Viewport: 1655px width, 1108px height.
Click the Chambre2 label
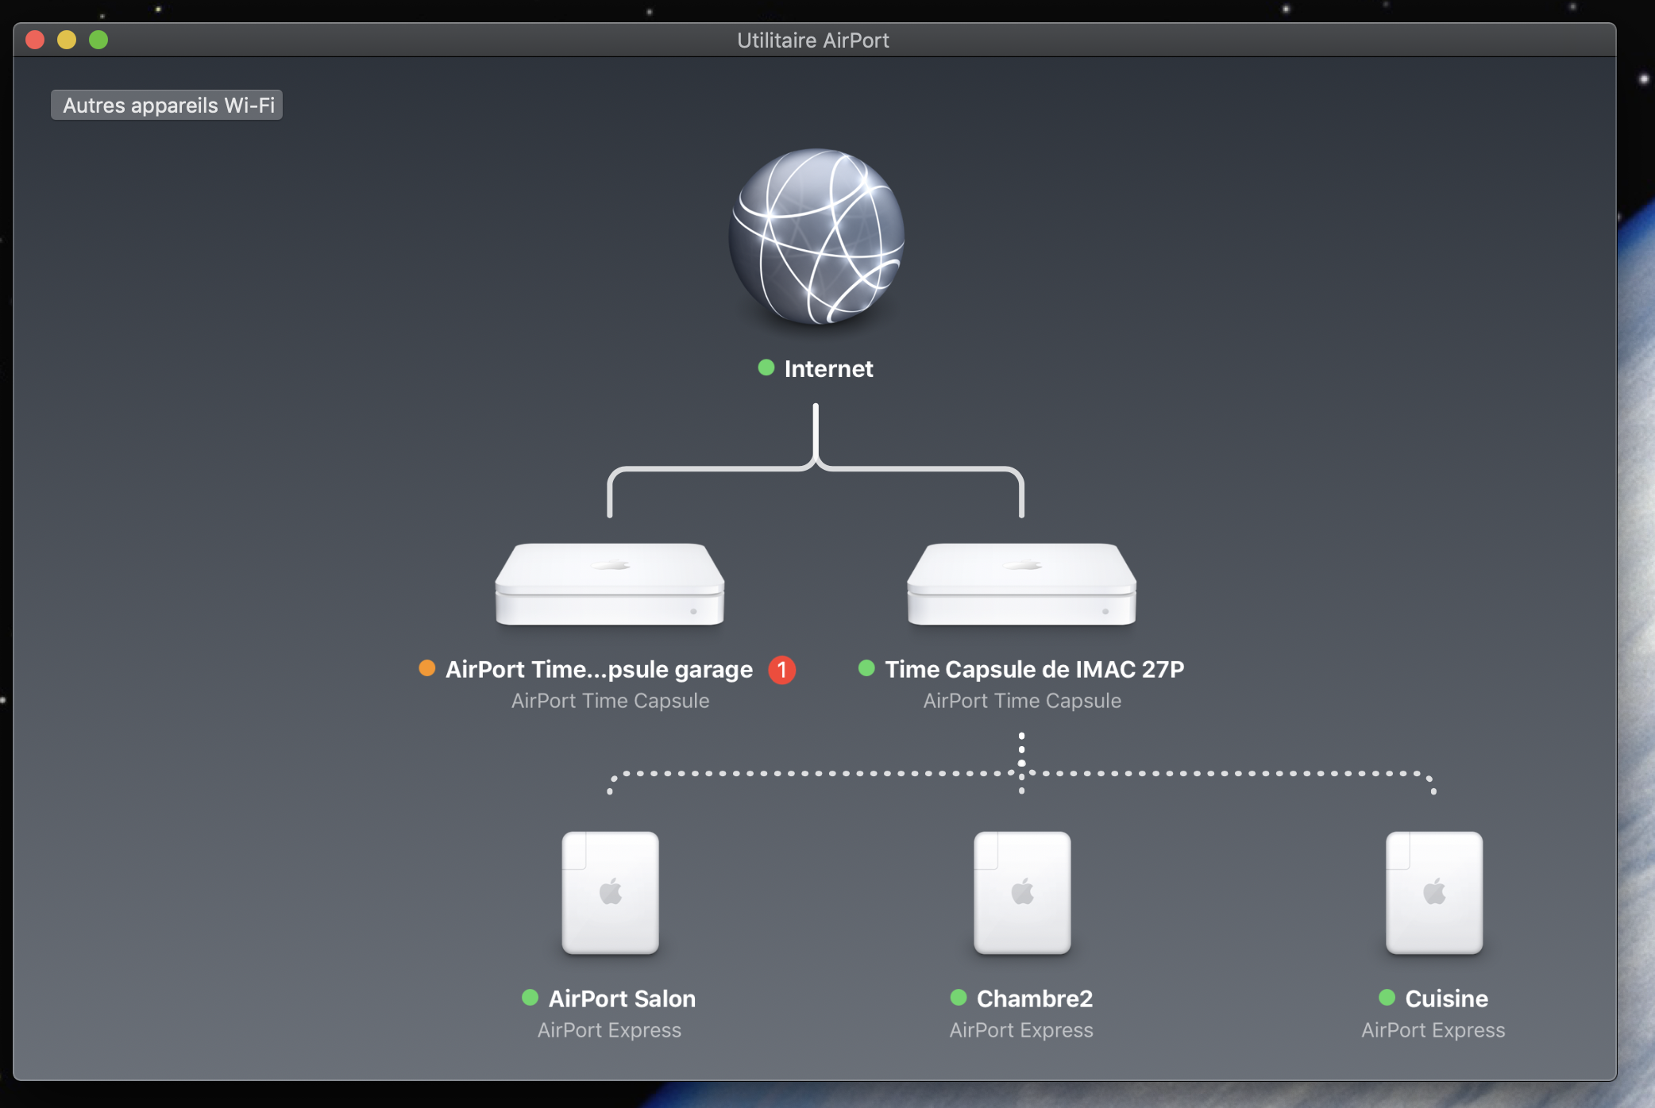1035,998
